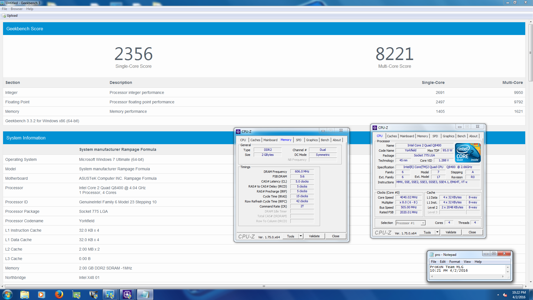Click Geekbench horizontal scrollbar thumb
The width and height of the screenshot is (533, 300).
pos(264,286)
